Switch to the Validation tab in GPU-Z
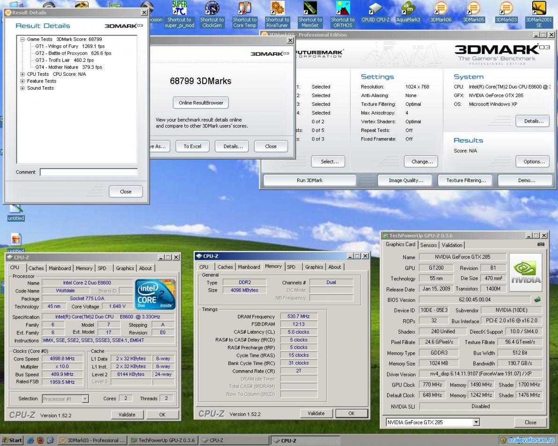 452,245
